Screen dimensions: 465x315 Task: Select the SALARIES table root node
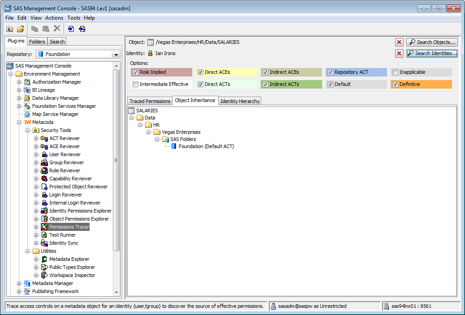click(x=147, y=111)
